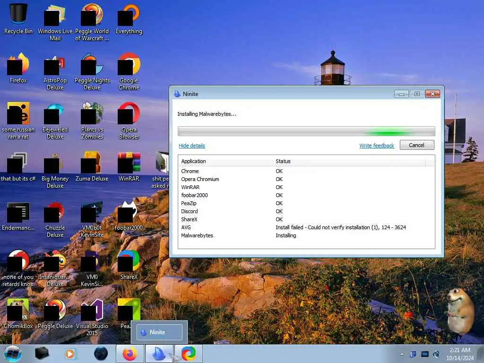The image size is (484, 363).
Task: Show hidden tray icons arrow
Action: (x=402, y=354)
